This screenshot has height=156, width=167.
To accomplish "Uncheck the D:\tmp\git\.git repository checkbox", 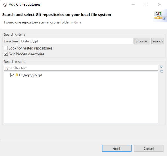I will 12,75.
